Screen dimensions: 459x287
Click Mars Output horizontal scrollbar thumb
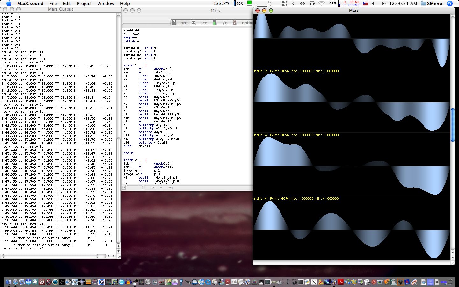point(50,256)
